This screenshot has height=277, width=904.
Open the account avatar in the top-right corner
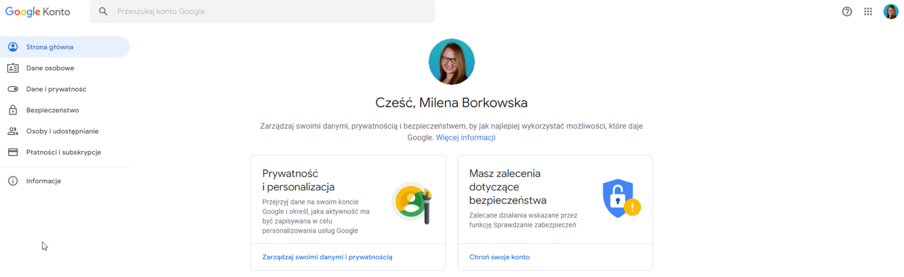tap(890, 11)
